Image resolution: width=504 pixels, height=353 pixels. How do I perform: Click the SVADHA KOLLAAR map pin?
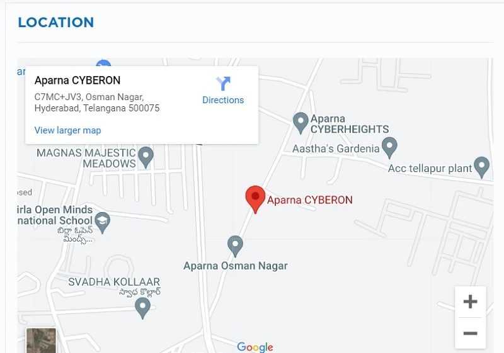[x=142, y=308]
